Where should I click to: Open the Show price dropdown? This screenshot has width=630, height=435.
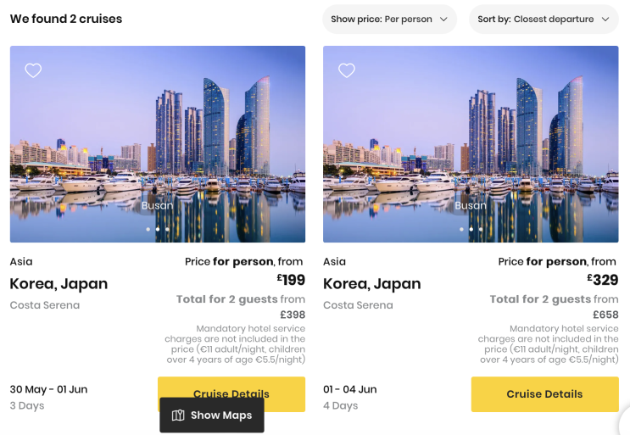click(x=389, y=20)
